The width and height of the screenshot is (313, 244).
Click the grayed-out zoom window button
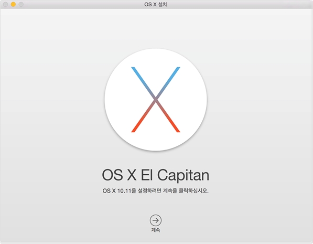(x=21, y=4)
